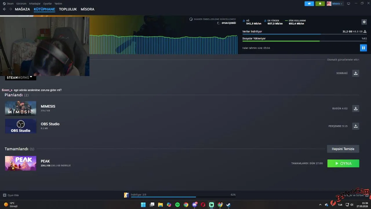Image resolution: width=371 pixels, height=209 pixels.
Task: Click the game icon beside İndiriliyor 2/3
Action: (126, 195)
